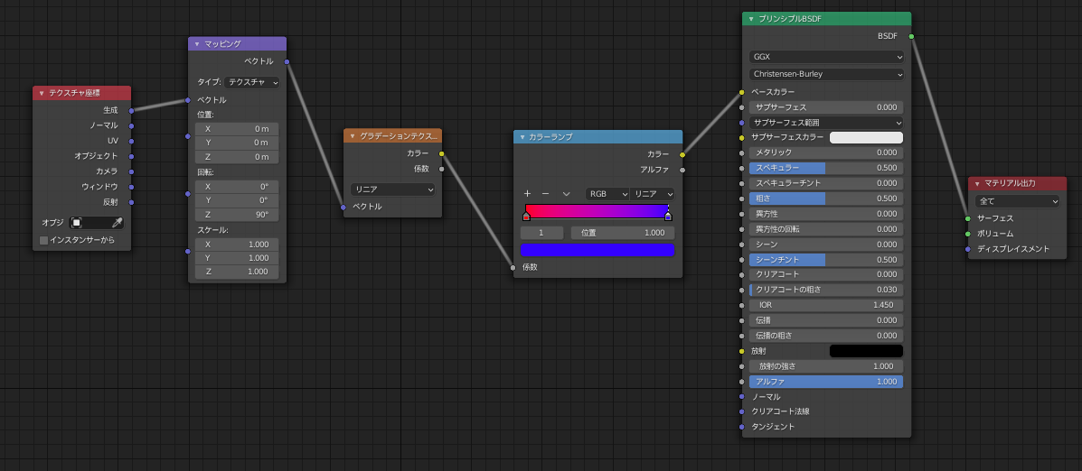Screen dimensions: 1082x471
Task: Click the サーフェス input socket
Action: 968,218
